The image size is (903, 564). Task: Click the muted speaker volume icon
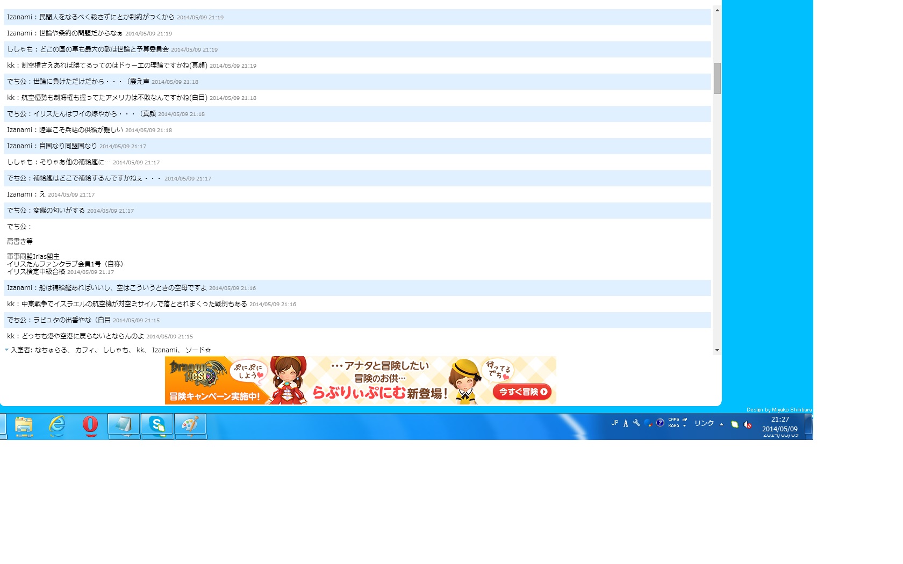tap(748, 424)
